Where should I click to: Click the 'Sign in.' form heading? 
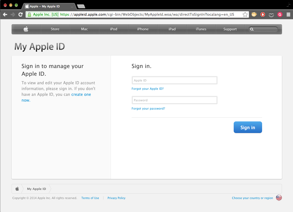point(142,66)
